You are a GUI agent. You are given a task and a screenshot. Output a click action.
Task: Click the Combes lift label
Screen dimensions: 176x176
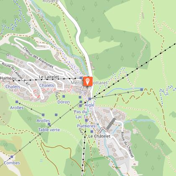tap(12, 163)
